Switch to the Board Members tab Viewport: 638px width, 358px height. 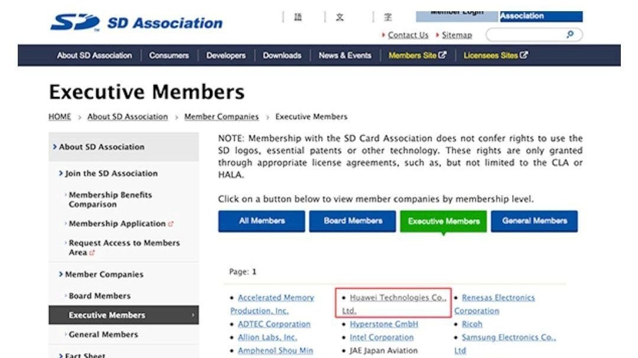[x=352, y=221]
